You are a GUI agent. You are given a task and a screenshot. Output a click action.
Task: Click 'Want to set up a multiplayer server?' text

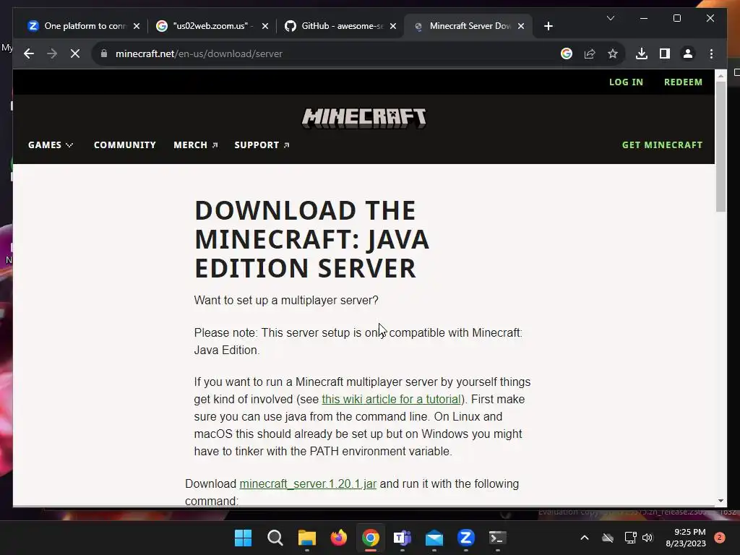[286, 300]
